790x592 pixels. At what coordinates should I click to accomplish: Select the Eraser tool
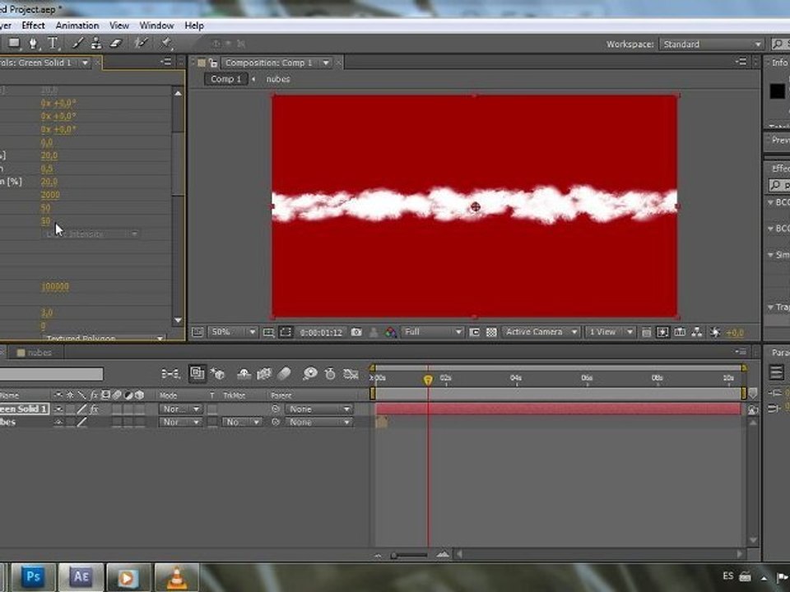(x=116, y=44)
